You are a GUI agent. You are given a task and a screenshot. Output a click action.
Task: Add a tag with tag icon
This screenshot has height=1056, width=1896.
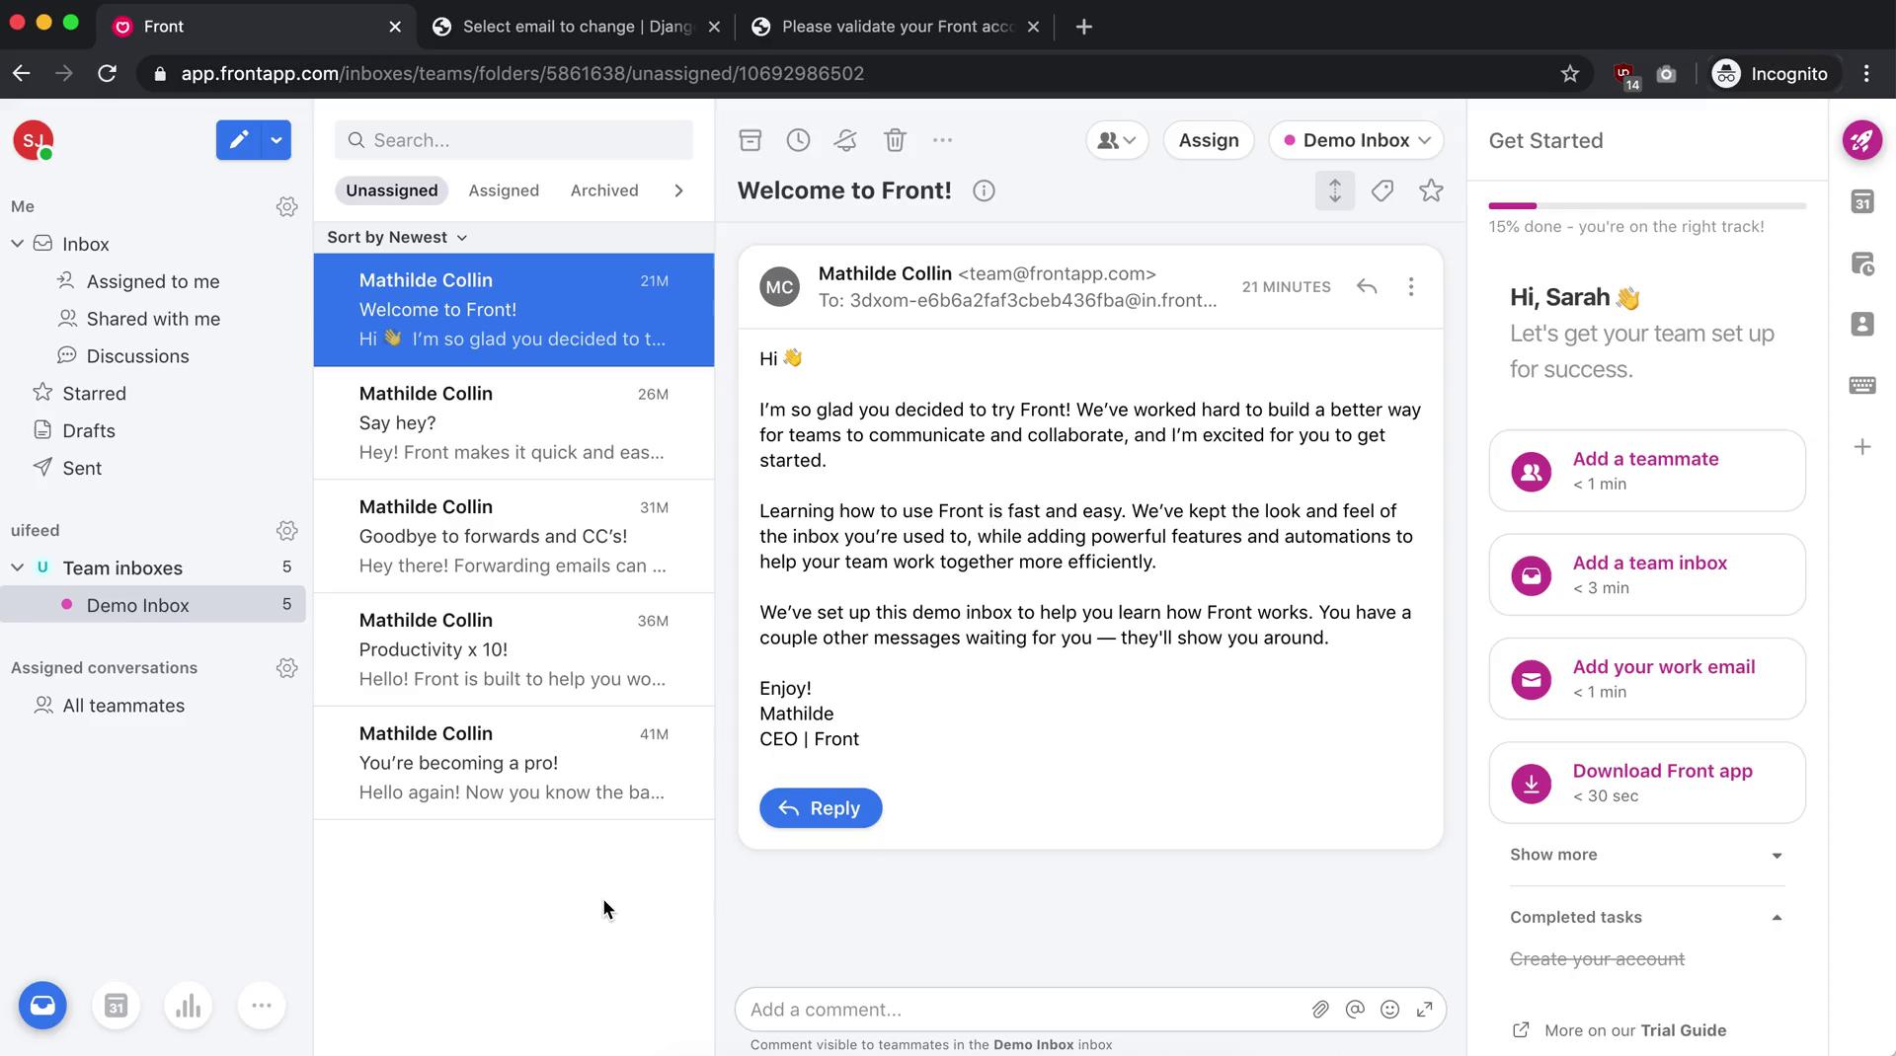coord(1382,190)
